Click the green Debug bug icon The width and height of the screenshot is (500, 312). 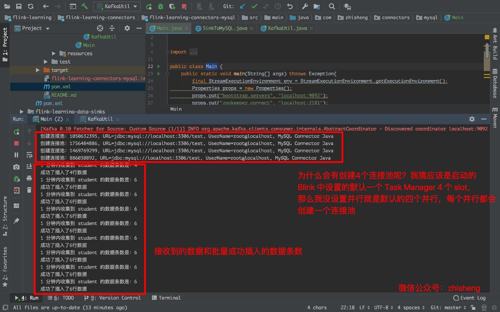pos(161,6)
